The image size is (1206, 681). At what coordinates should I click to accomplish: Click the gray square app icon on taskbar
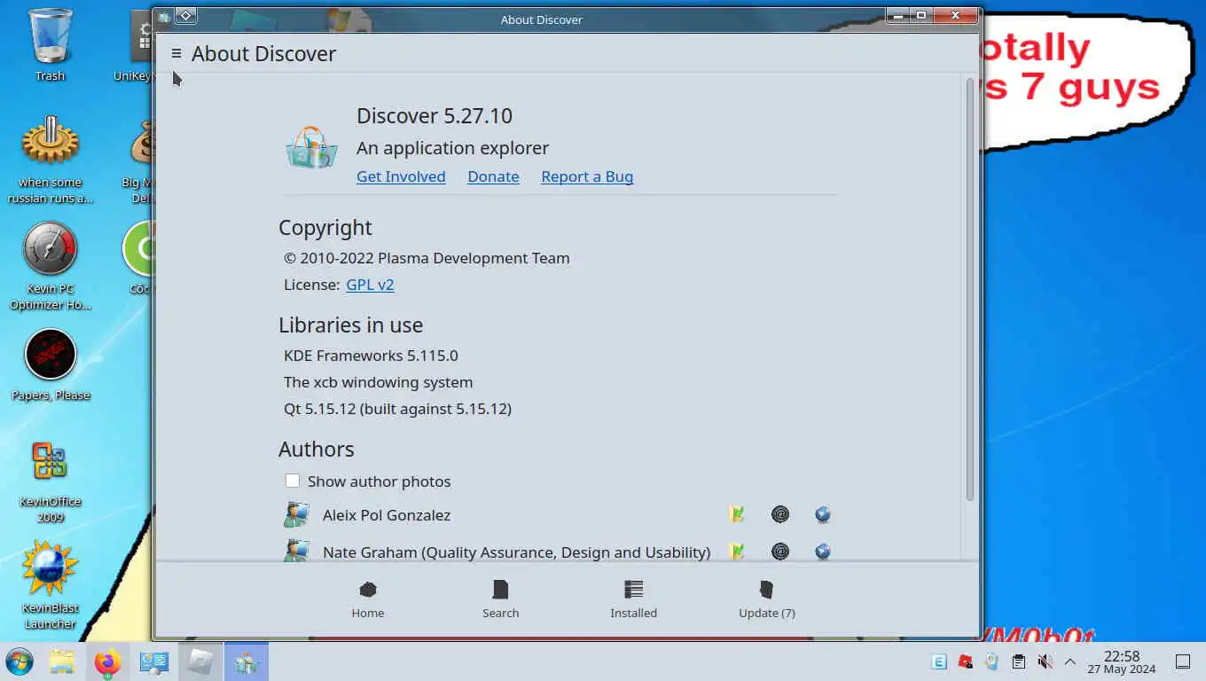coord(200,661)
